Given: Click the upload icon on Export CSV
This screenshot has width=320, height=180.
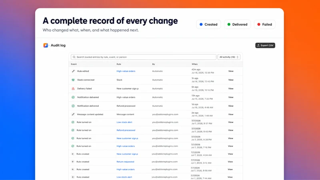Looking at the screenshot, I should point(258,45).
